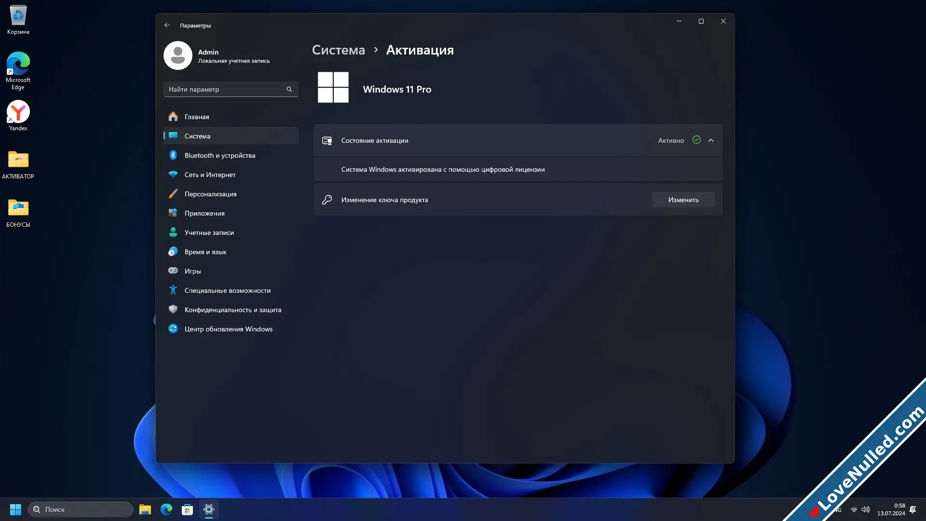926x521 pixels.
Task: Select Персонализация in sidebar
Action: tap(231, 194)
